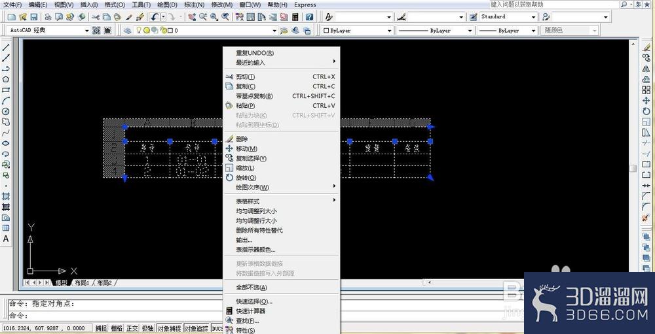Click the coordinates readout in status bar
655x334 pixels.
46,329
